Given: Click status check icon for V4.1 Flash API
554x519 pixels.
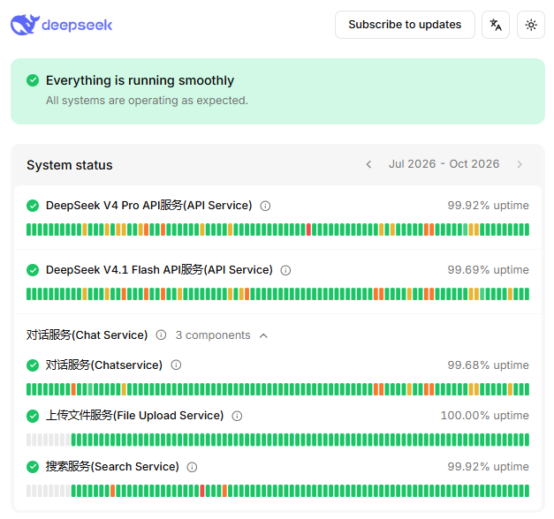Looking at the screenshot, I should (x=33, y=270).
